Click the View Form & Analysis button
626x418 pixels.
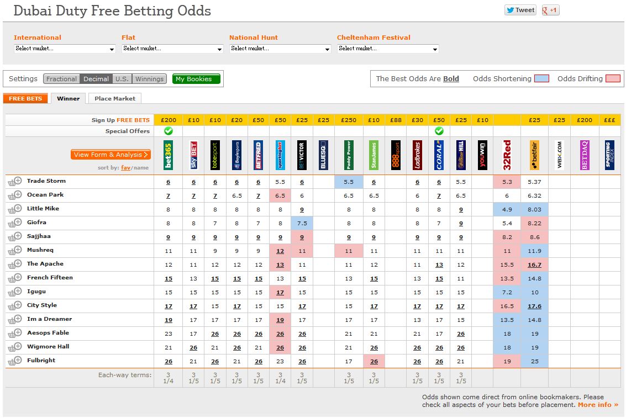click(x=111, y=155)
